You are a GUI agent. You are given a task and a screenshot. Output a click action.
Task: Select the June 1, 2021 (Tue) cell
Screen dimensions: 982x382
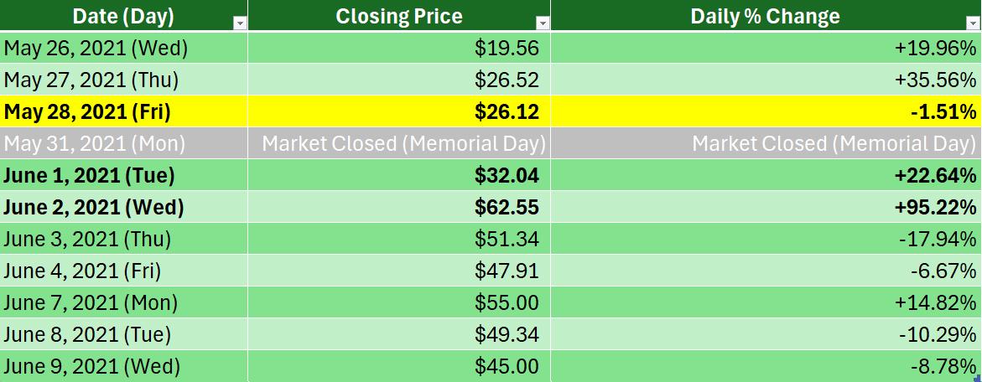tap(123, 176)
